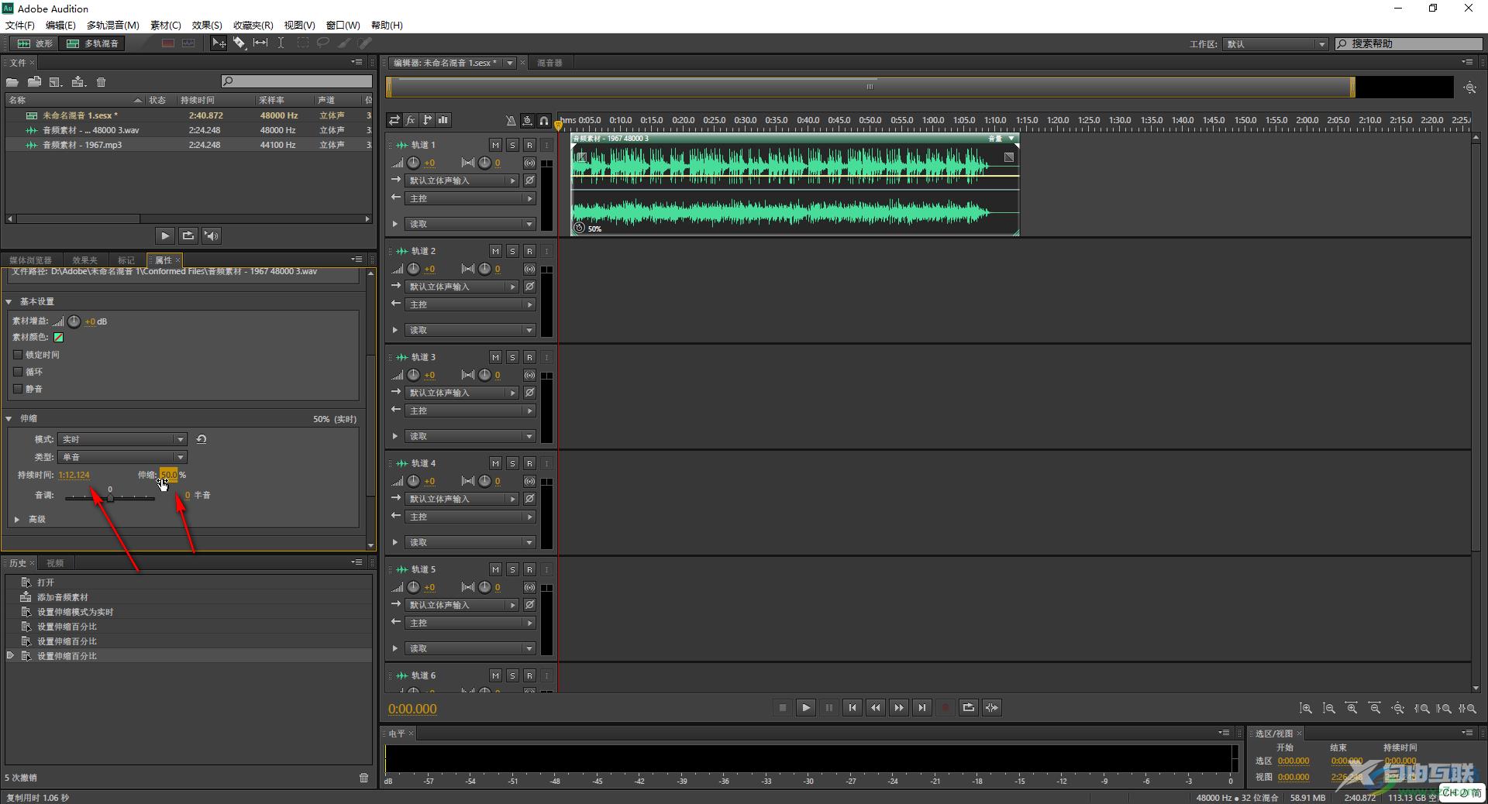The width and height of the screenshot is (1488, 804).
Task: Click the 轨道 1 volume knob
Action: (x=414, y=163)
